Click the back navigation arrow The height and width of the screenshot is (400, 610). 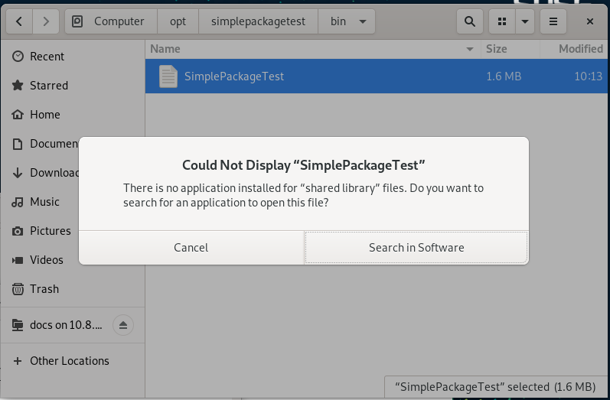point(19,21)
